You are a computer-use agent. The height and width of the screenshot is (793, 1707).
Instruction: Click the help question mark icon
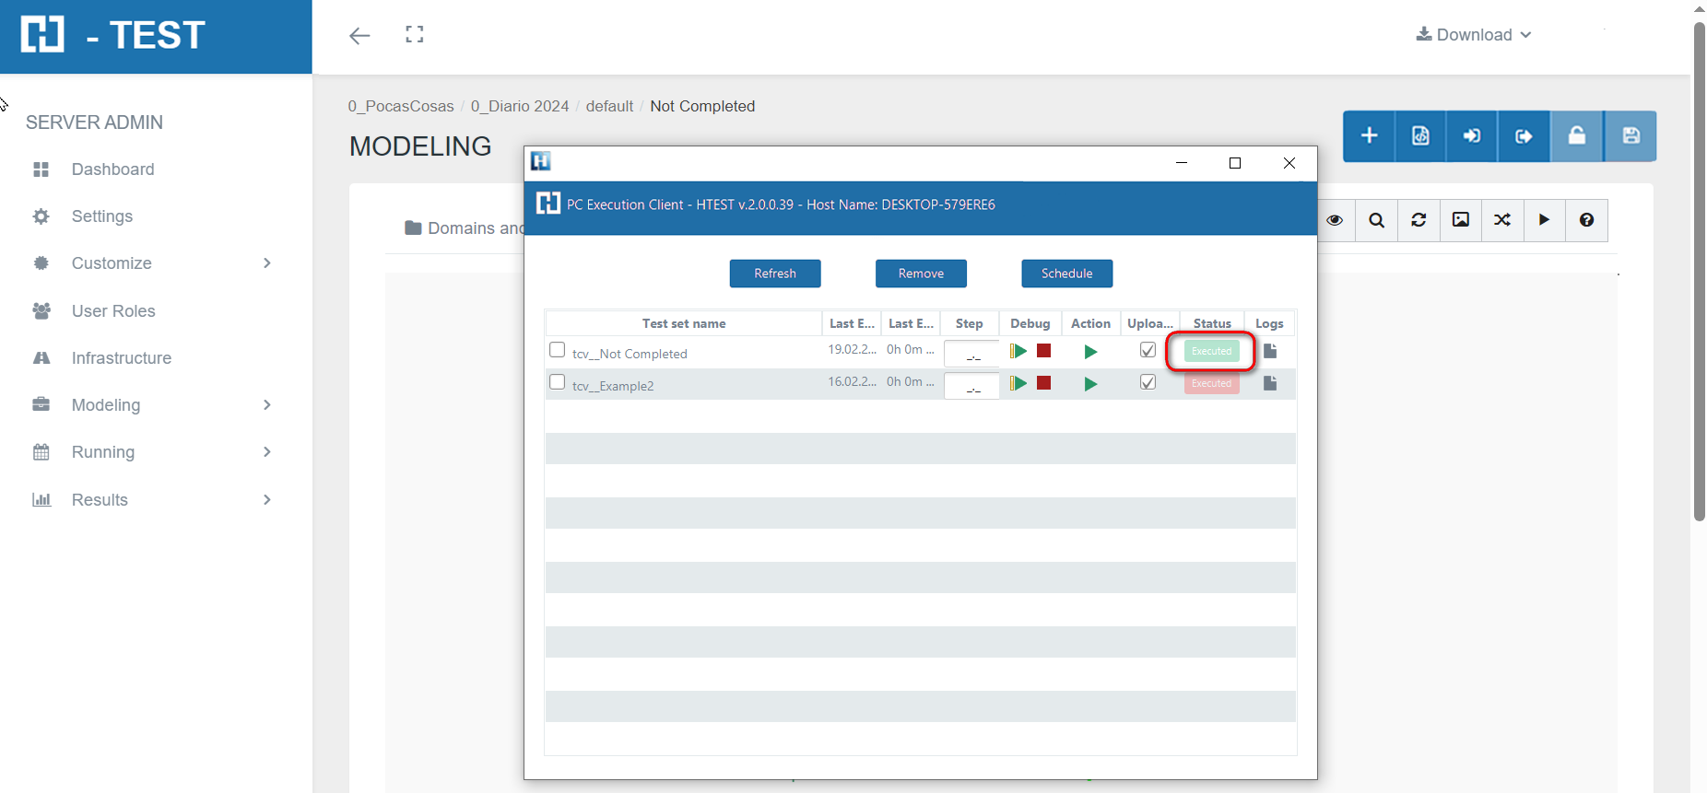click(1586, 220)
